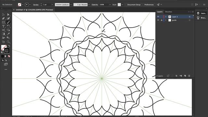Select the Eyedropper tool
This screenshot has height=117, width=208.
8,34
